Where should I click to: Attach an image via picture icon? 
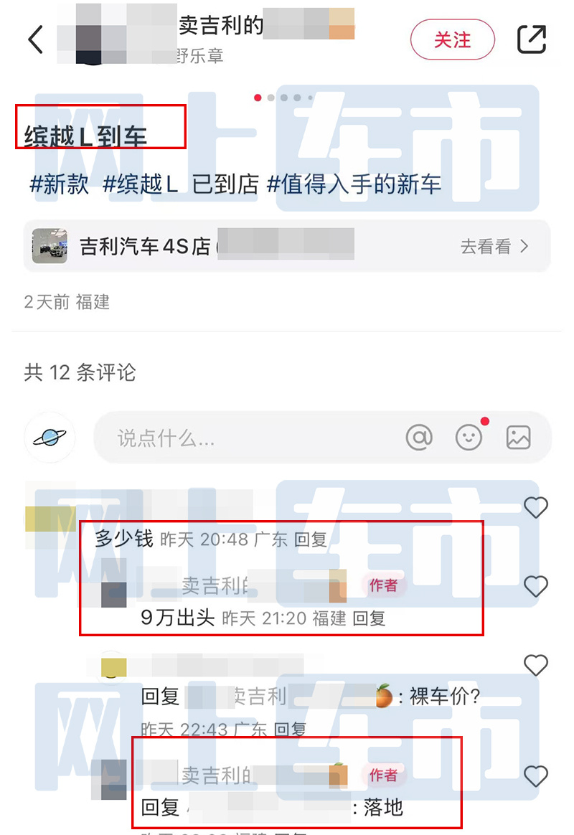pyautogui.click(x=518, y=438)
